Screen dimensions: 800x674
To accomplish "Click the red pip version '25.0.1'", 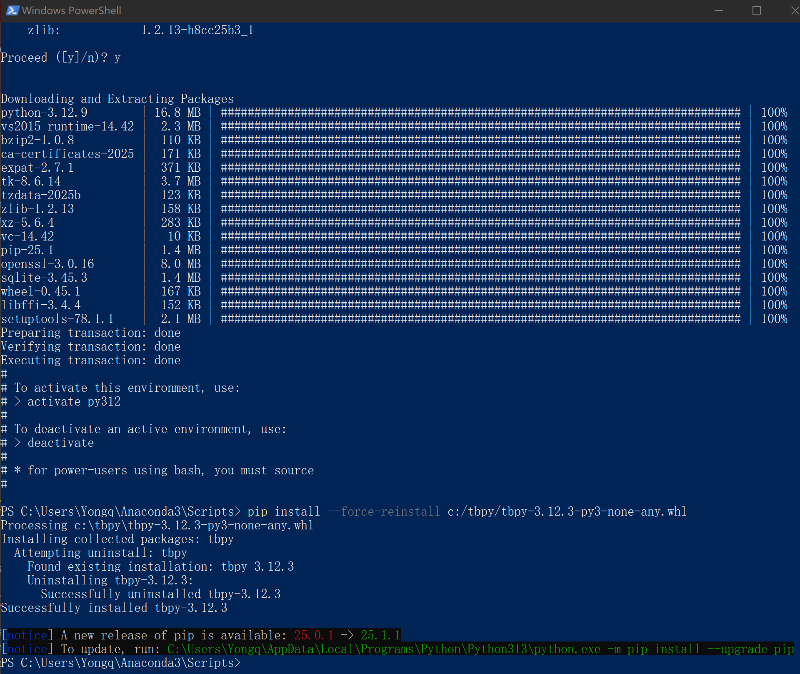I will coord(314,635).
